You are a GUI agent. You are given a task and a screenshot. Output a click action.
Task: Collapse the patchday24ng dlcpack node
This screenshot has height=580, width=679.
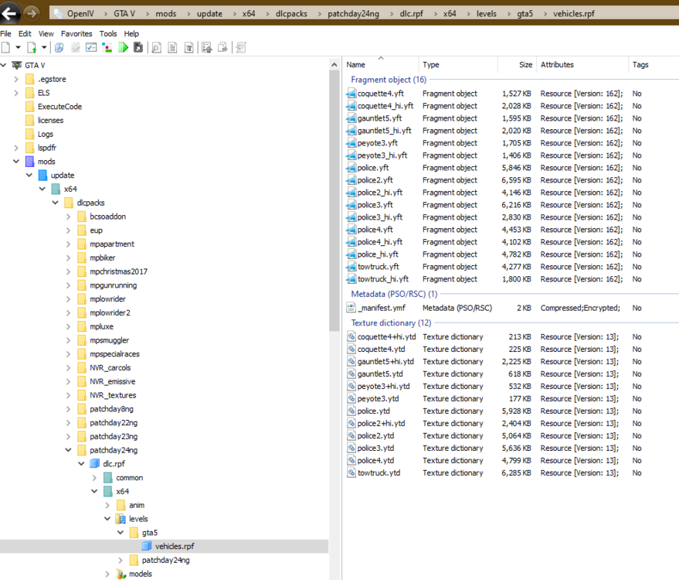68,450
